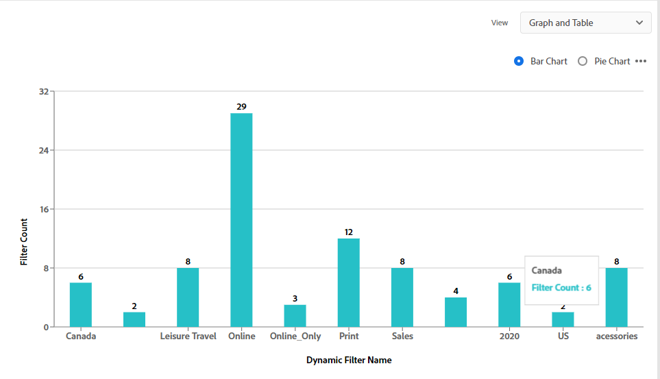Click the Bar Chart label text
The image size is (660, 379).
coord(549,61)
